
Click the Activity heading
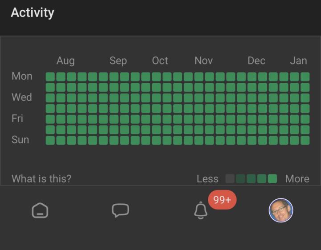(32, 12)
